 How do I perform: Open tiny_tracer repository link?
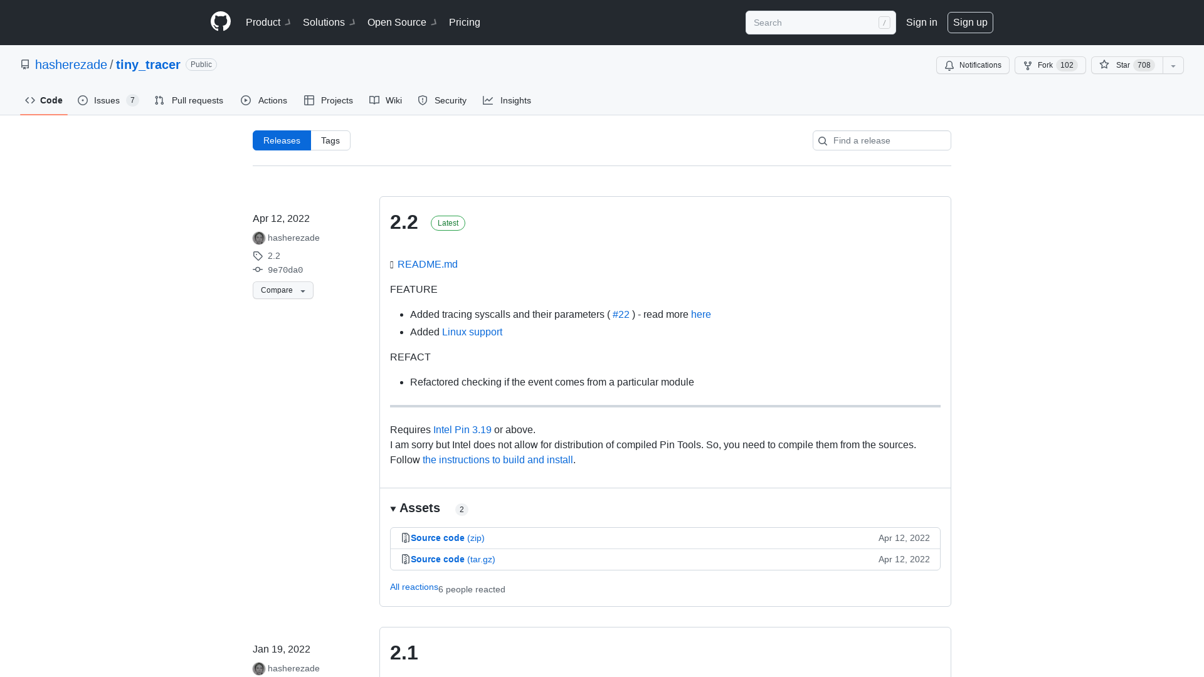148,65
